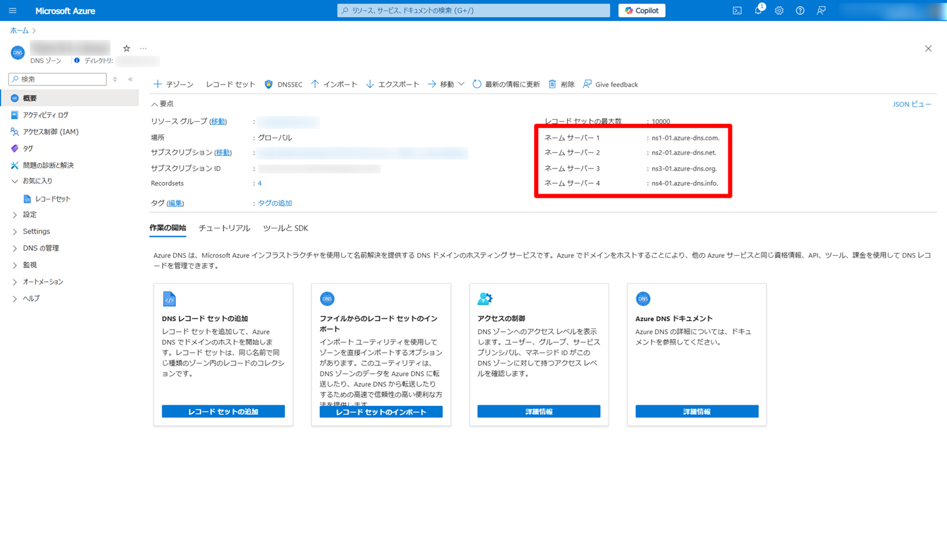Open the 移動 dropdown menu
Image resolution: width=947 pixels, height=533 pixels.
[x=446, y=84]
